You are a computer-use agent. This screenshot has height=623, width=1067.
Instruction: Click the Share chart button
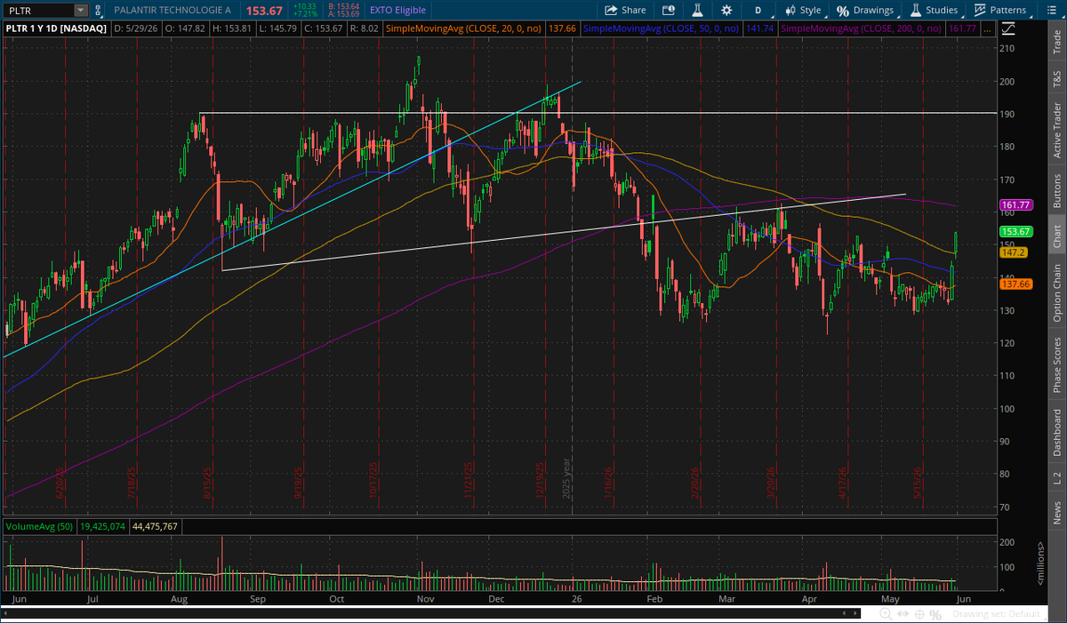[x=626, y=10]
